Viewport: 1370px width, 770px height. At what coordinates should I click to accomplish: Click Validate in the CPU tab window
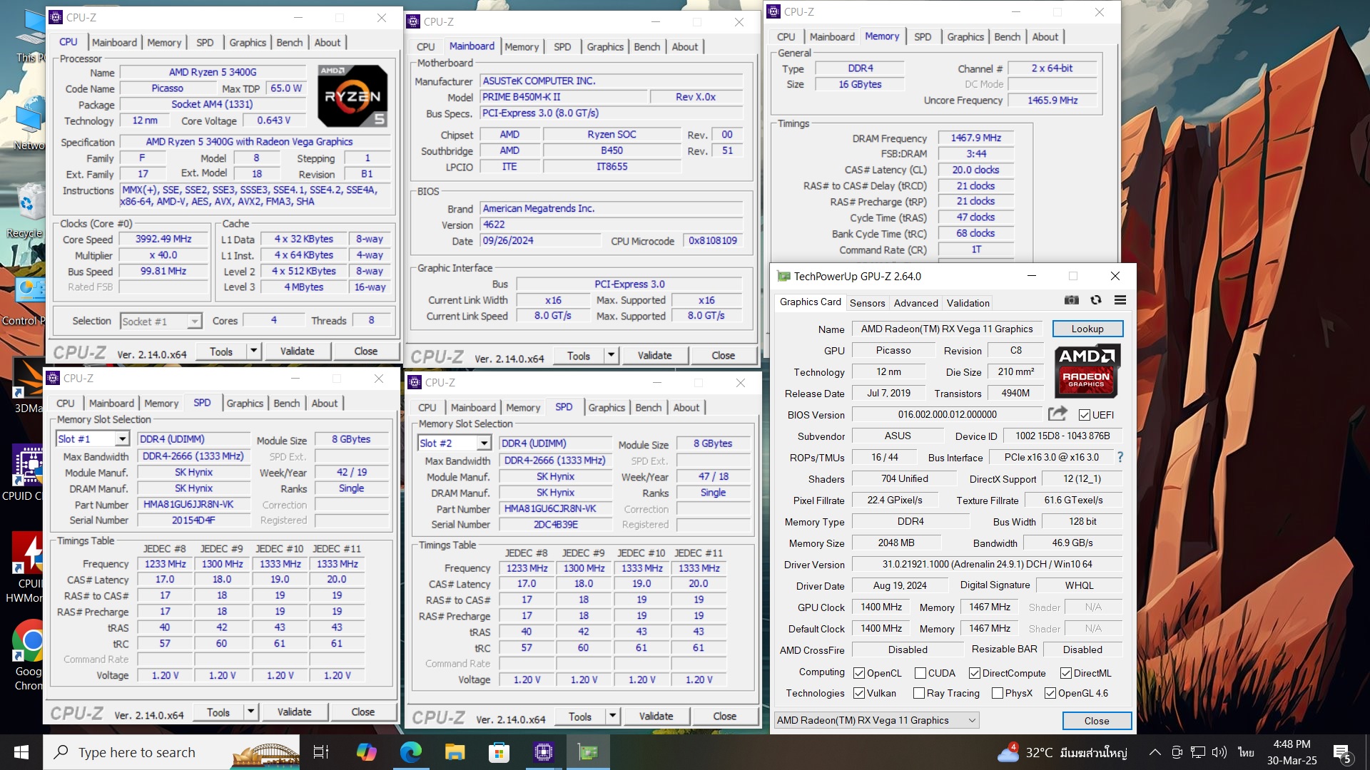[297, 351]
